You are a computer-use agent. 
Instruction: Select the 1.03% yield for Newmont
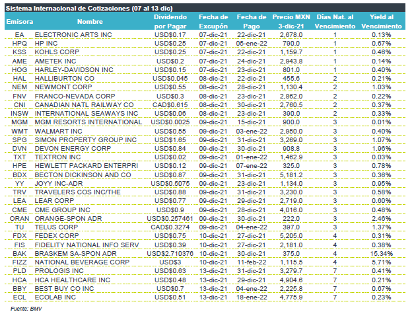[x=382, y=87]
